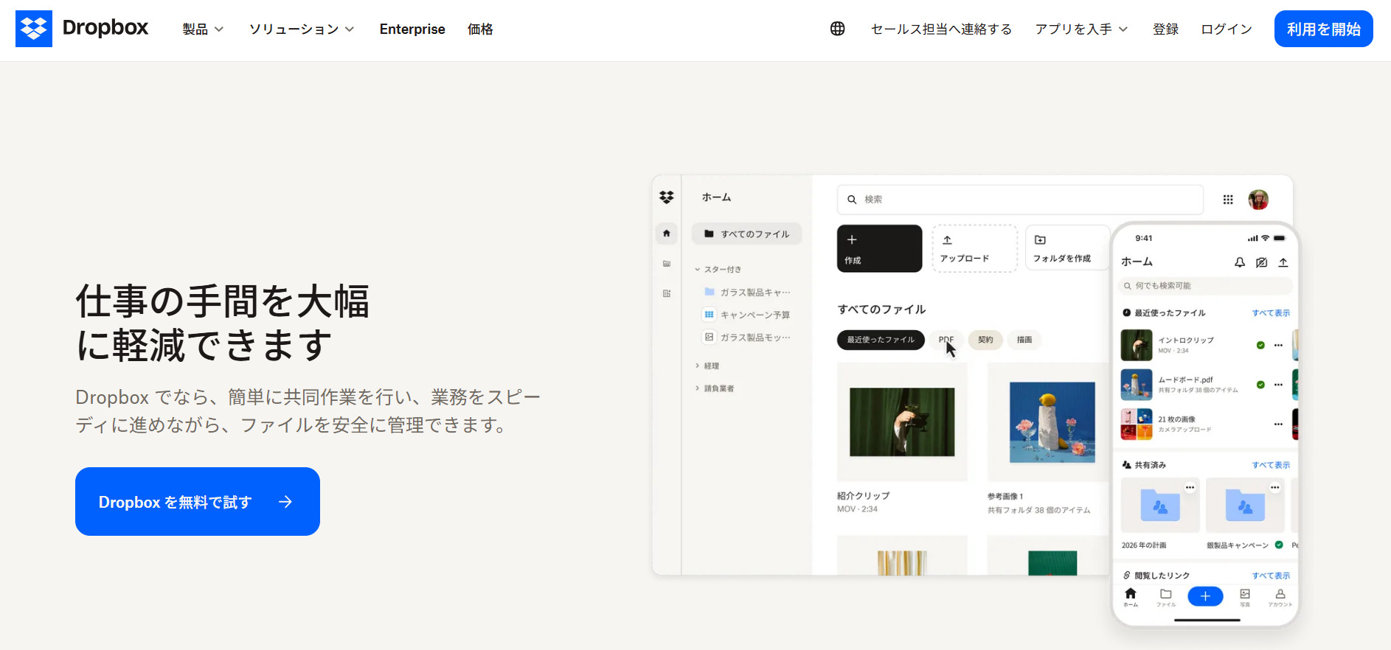Select すべてのファイル in the mockup sidebar

(x=746, y=234)
